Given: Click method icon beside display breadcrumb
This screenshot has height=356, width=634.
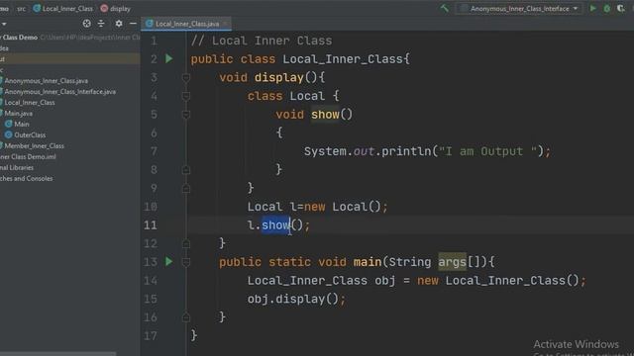Looking at the screenshot, I should click(x=104, y=8).
